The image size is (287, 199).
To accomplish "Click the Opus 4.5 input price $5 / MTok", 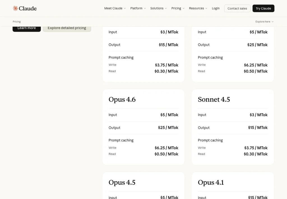I will (169, 197).
